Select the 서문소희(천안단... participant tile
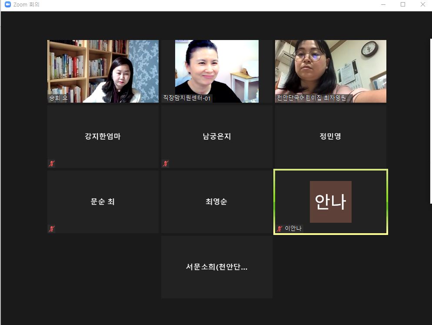Image resolution: width=432 pixels, height=325 pixels. pos(216,267)
